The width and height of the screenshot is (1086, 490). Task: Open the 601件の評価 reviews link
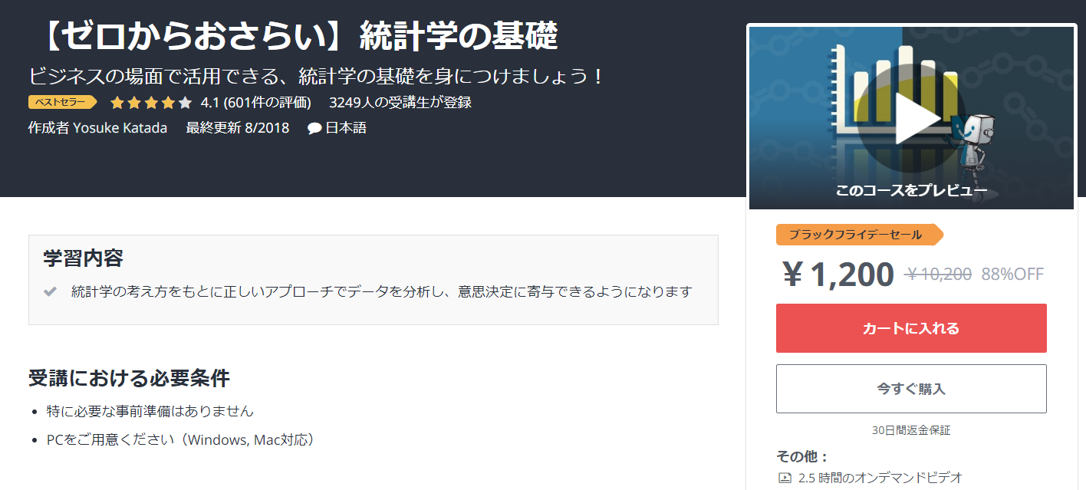coord(267,102)
